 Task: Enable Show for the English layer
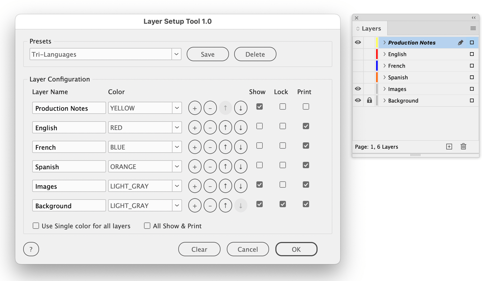(259, 126)
